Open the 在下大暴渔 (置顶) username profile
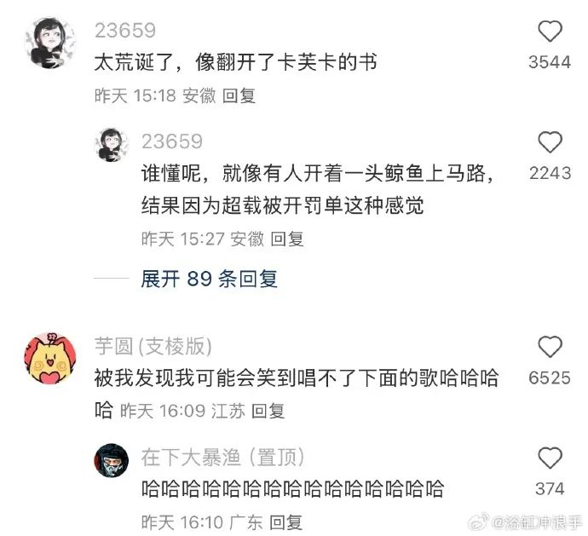This screenshot has width=588, height=536. click(x=222, y=458)
